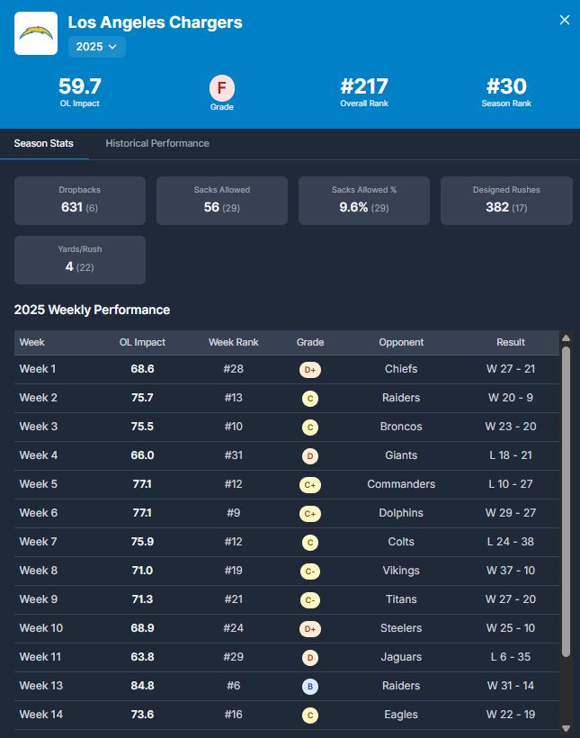Click scrollbar down arrow in weekly table
Viewport: 580px width, 738px height.
coord(566,728)
